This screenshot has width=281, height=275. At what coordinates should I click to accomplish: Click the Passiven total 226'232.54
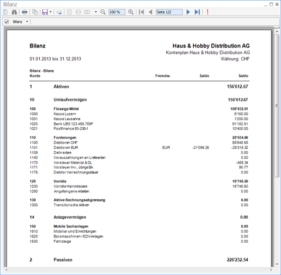coord(237,260)
